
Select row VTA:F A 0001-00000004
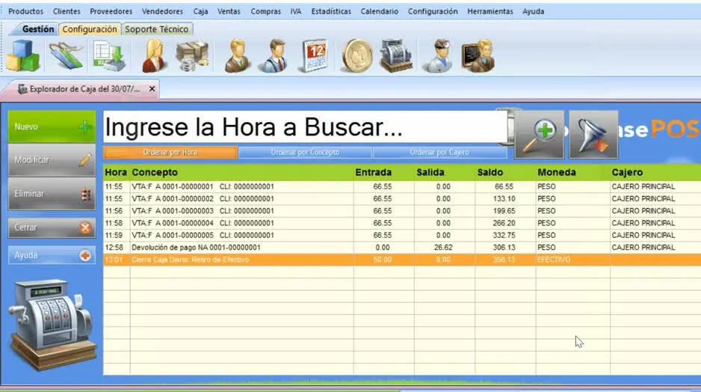[402, 223]
